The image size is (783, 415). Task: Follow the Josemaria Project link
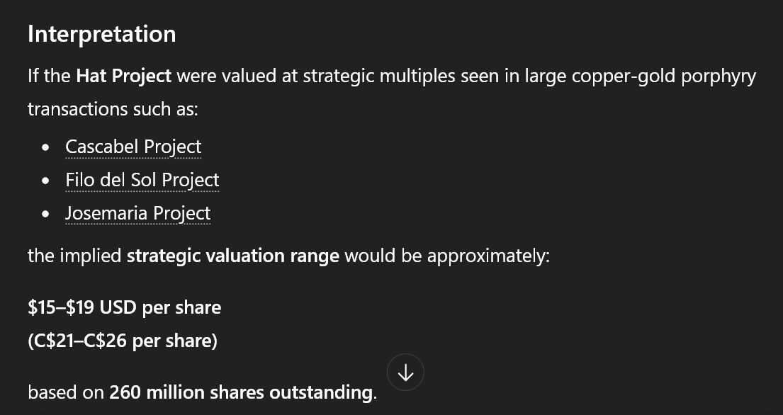click(137, 213)
